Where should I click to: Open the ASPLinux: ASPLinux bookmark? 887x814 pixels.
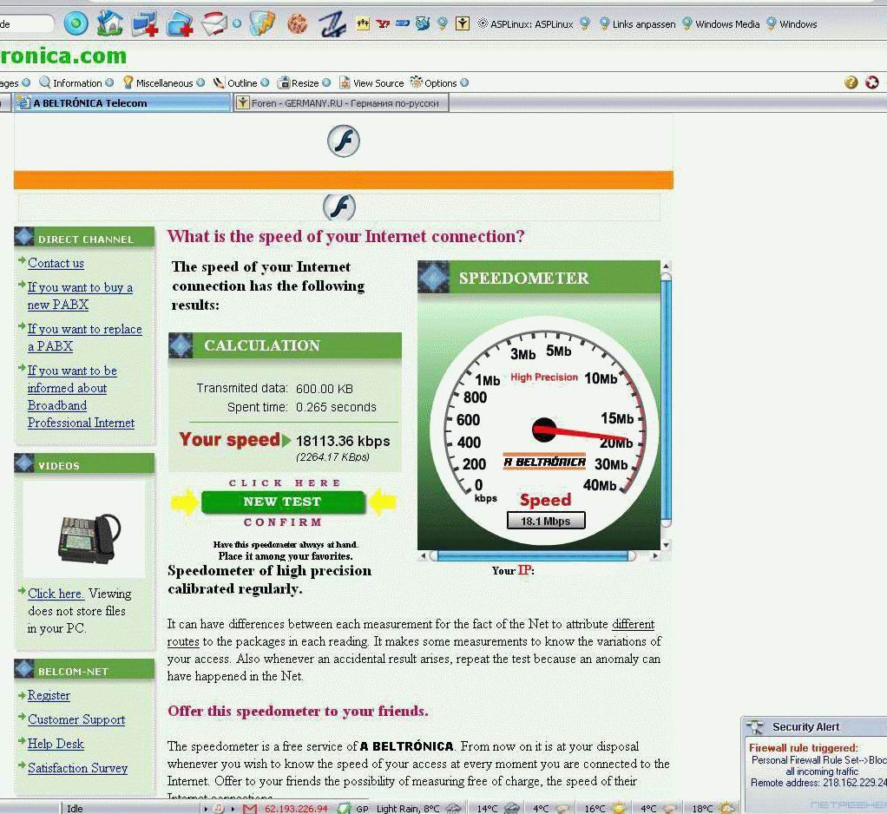coord(526,23)
